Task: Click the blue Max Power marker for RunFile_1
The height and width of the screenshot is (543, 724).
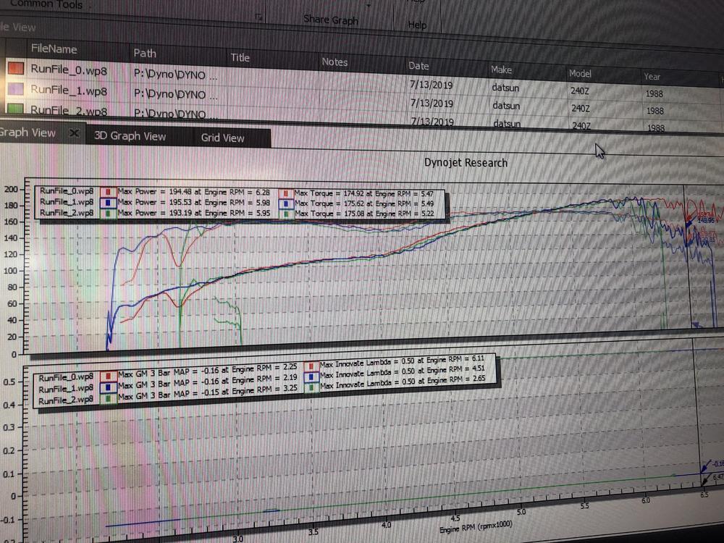Action: 108,202
